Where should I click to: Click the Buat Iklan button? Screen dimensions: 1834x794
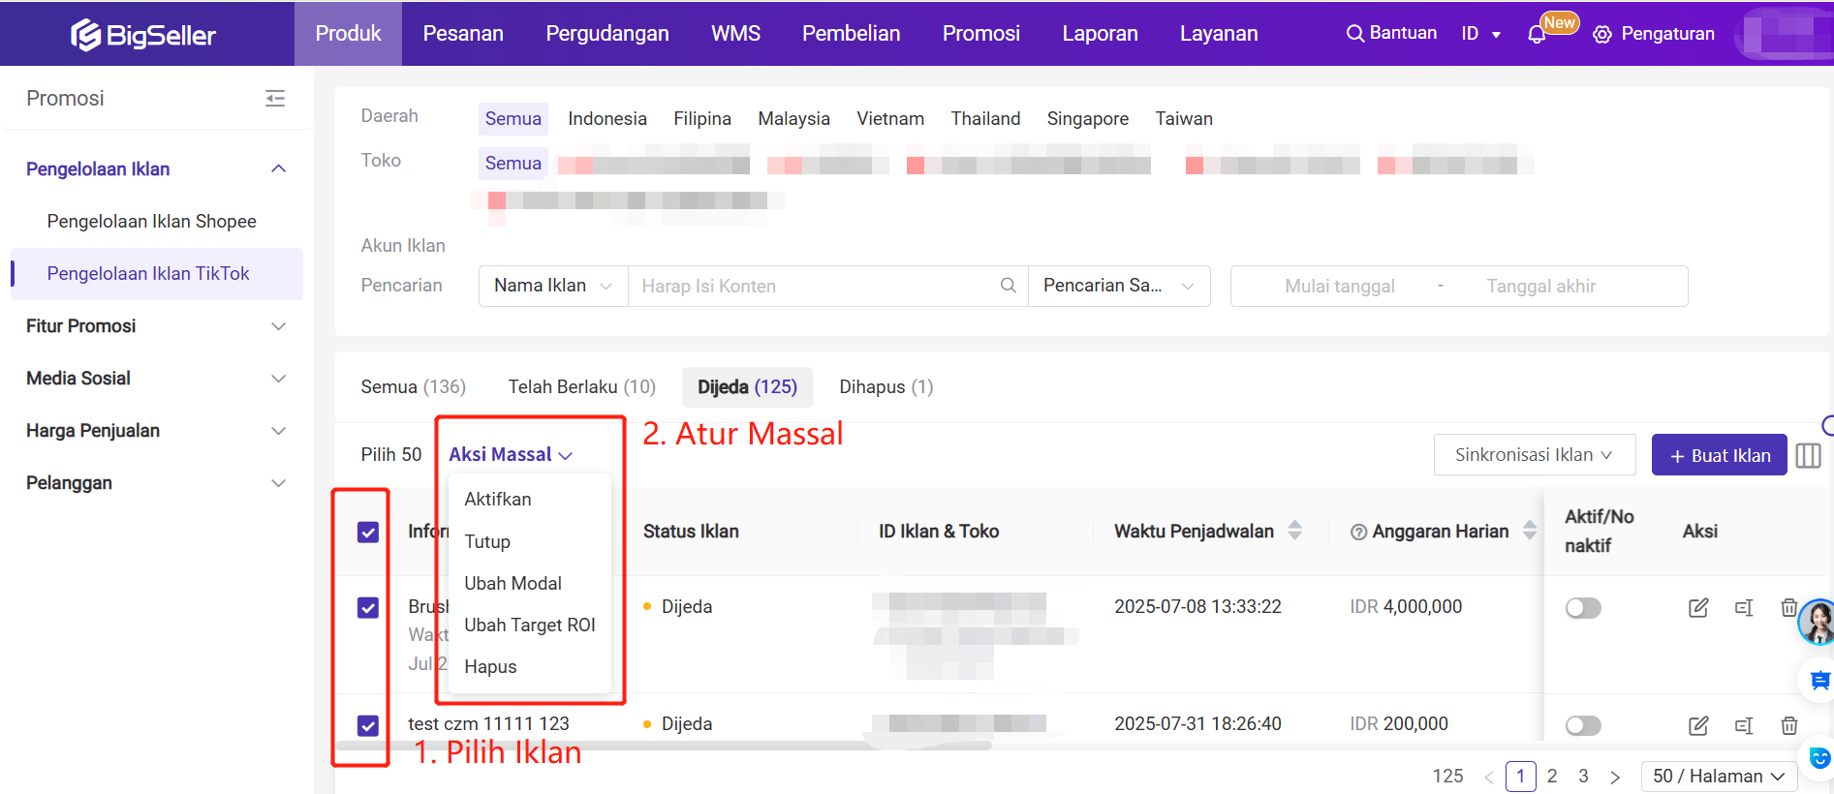[x=1720, y=455]
